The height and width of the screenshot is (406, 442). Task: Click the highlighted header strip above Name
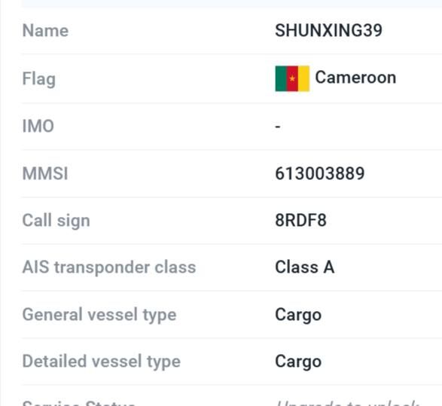(x=232, y=4)
